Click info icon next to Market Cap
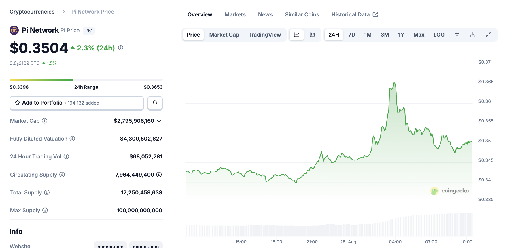 [x=45, y=121]
